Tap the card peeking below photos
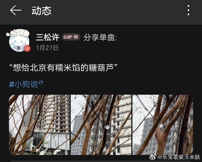 tap(101, 161)
